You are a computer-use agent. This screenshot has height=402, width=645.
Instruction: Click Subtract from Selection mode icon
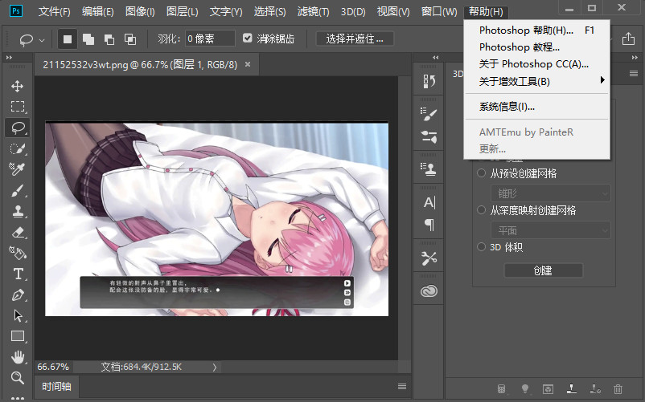coord(109,39)
